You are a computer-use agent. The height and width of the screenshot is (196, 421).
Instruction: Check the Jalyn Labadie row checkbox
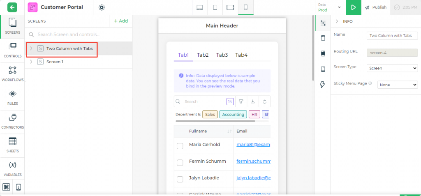point(180,179)
